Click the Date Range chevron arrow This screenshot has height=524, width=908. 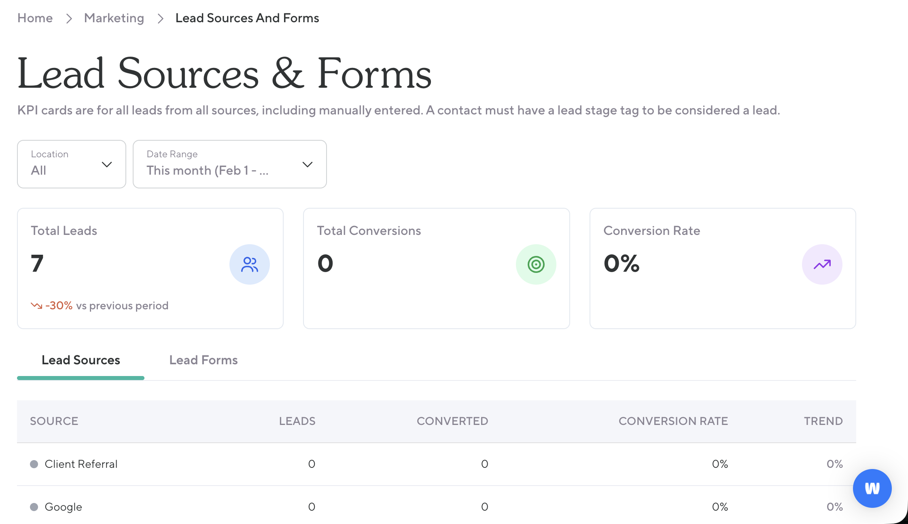tap(308, 165)
